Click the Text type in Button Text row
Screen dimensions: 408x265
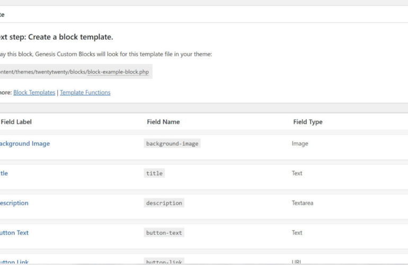click(x=297, y=233)
